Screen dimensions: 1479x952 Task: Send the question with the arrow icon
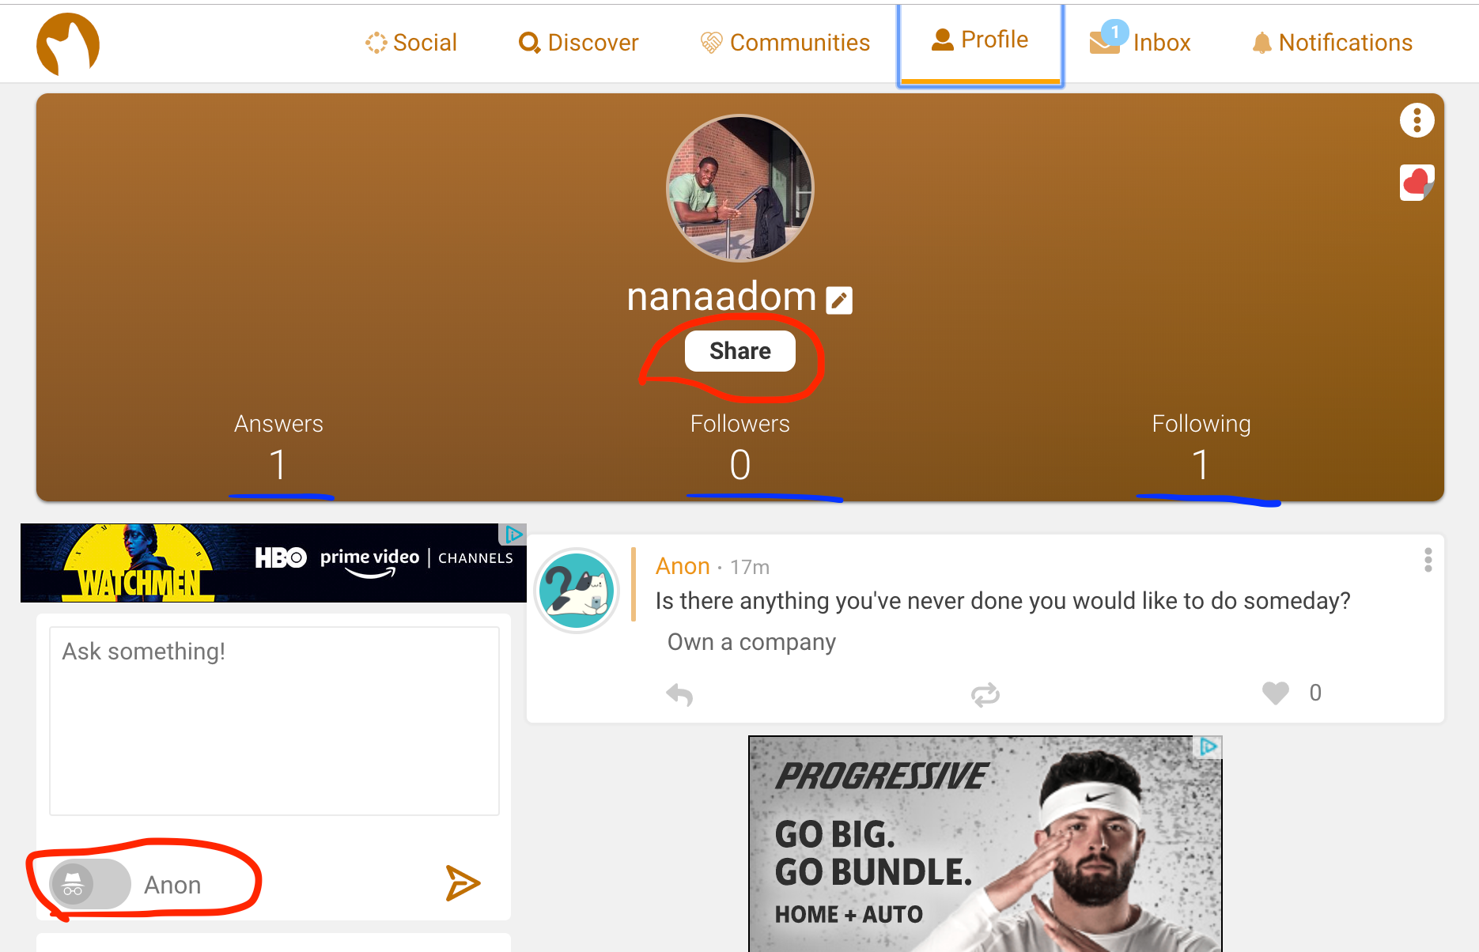coord(463,883)
